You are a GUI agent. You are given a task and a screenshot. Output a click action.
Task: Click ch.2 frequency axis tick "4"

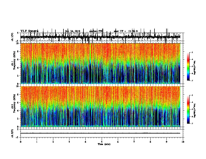[18, 111]
